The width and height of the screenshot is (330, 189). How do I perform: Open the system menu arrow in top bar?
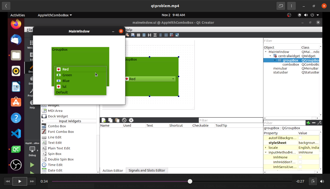(x=318, y=15)
